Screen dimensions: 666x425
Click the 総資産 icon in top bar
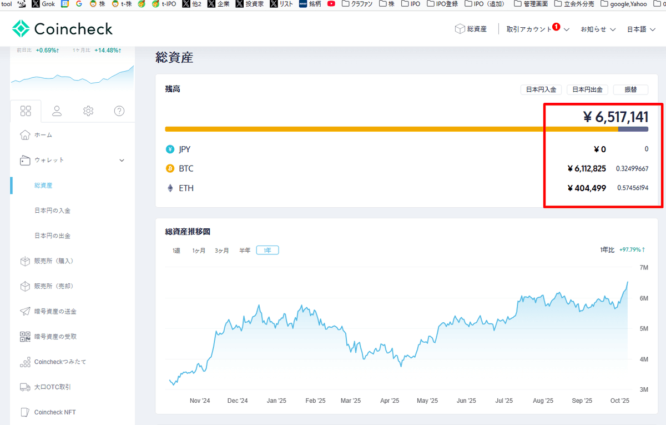coord(459,28)
